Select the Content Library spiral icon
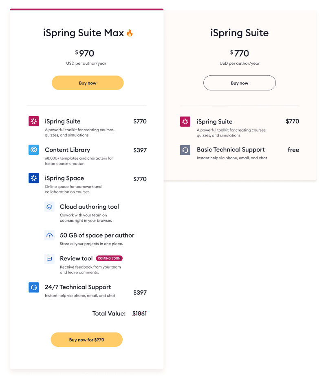 point(33,150)
